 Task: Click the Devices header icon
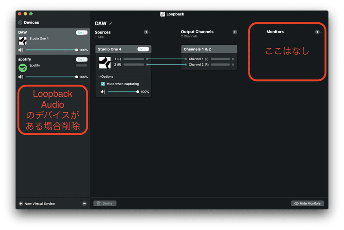click(x=20, y=22)
